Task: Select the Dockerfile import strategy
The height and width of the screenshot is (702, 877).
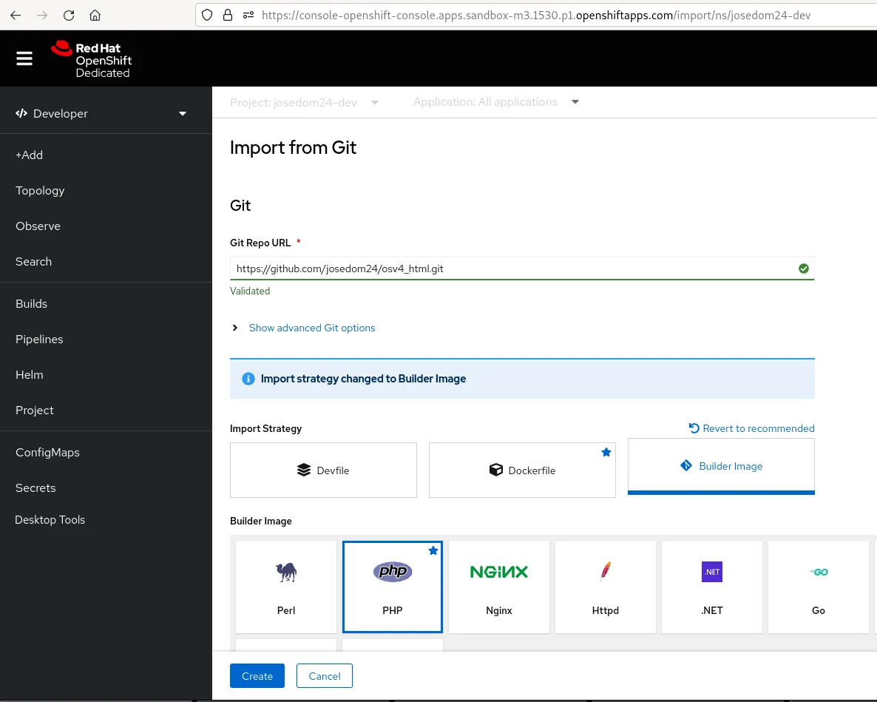Action: 522,470
